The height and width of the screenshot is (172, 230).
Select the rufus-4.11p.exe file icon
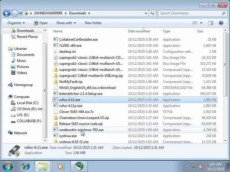(56, 105)
